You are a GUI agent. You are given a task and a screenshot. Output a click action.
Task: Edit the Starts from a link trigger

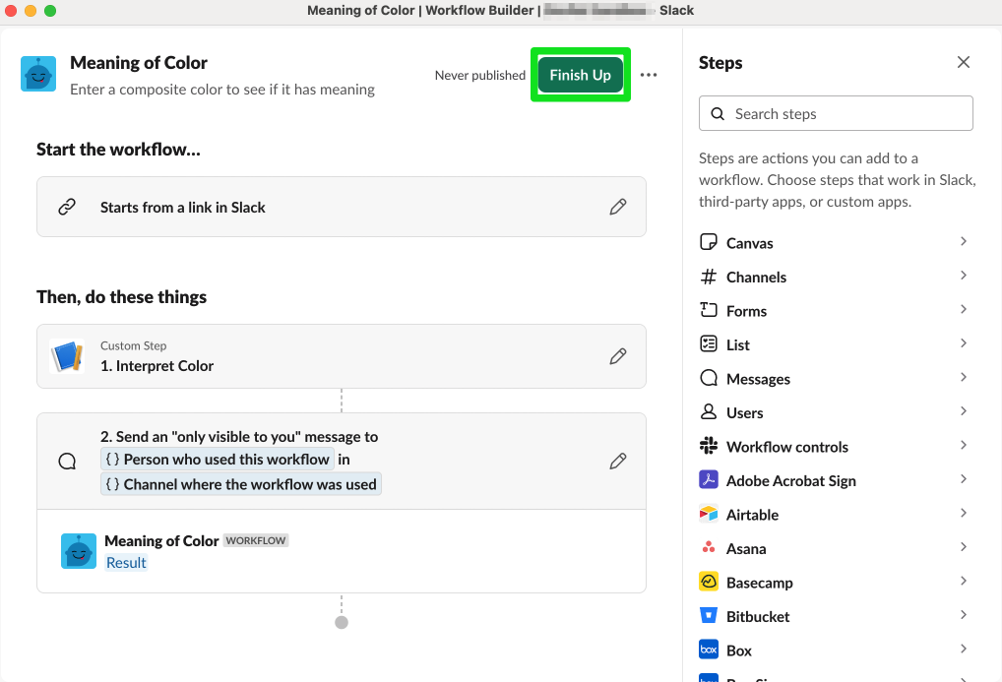618,207
